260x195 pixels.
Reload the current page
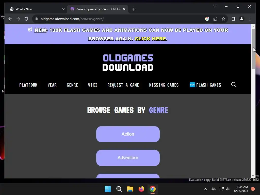click(26, 19)
